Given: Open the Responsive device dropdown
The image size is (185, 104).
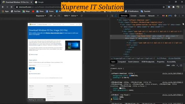Looking at the screenshot, I should (41, 16).
